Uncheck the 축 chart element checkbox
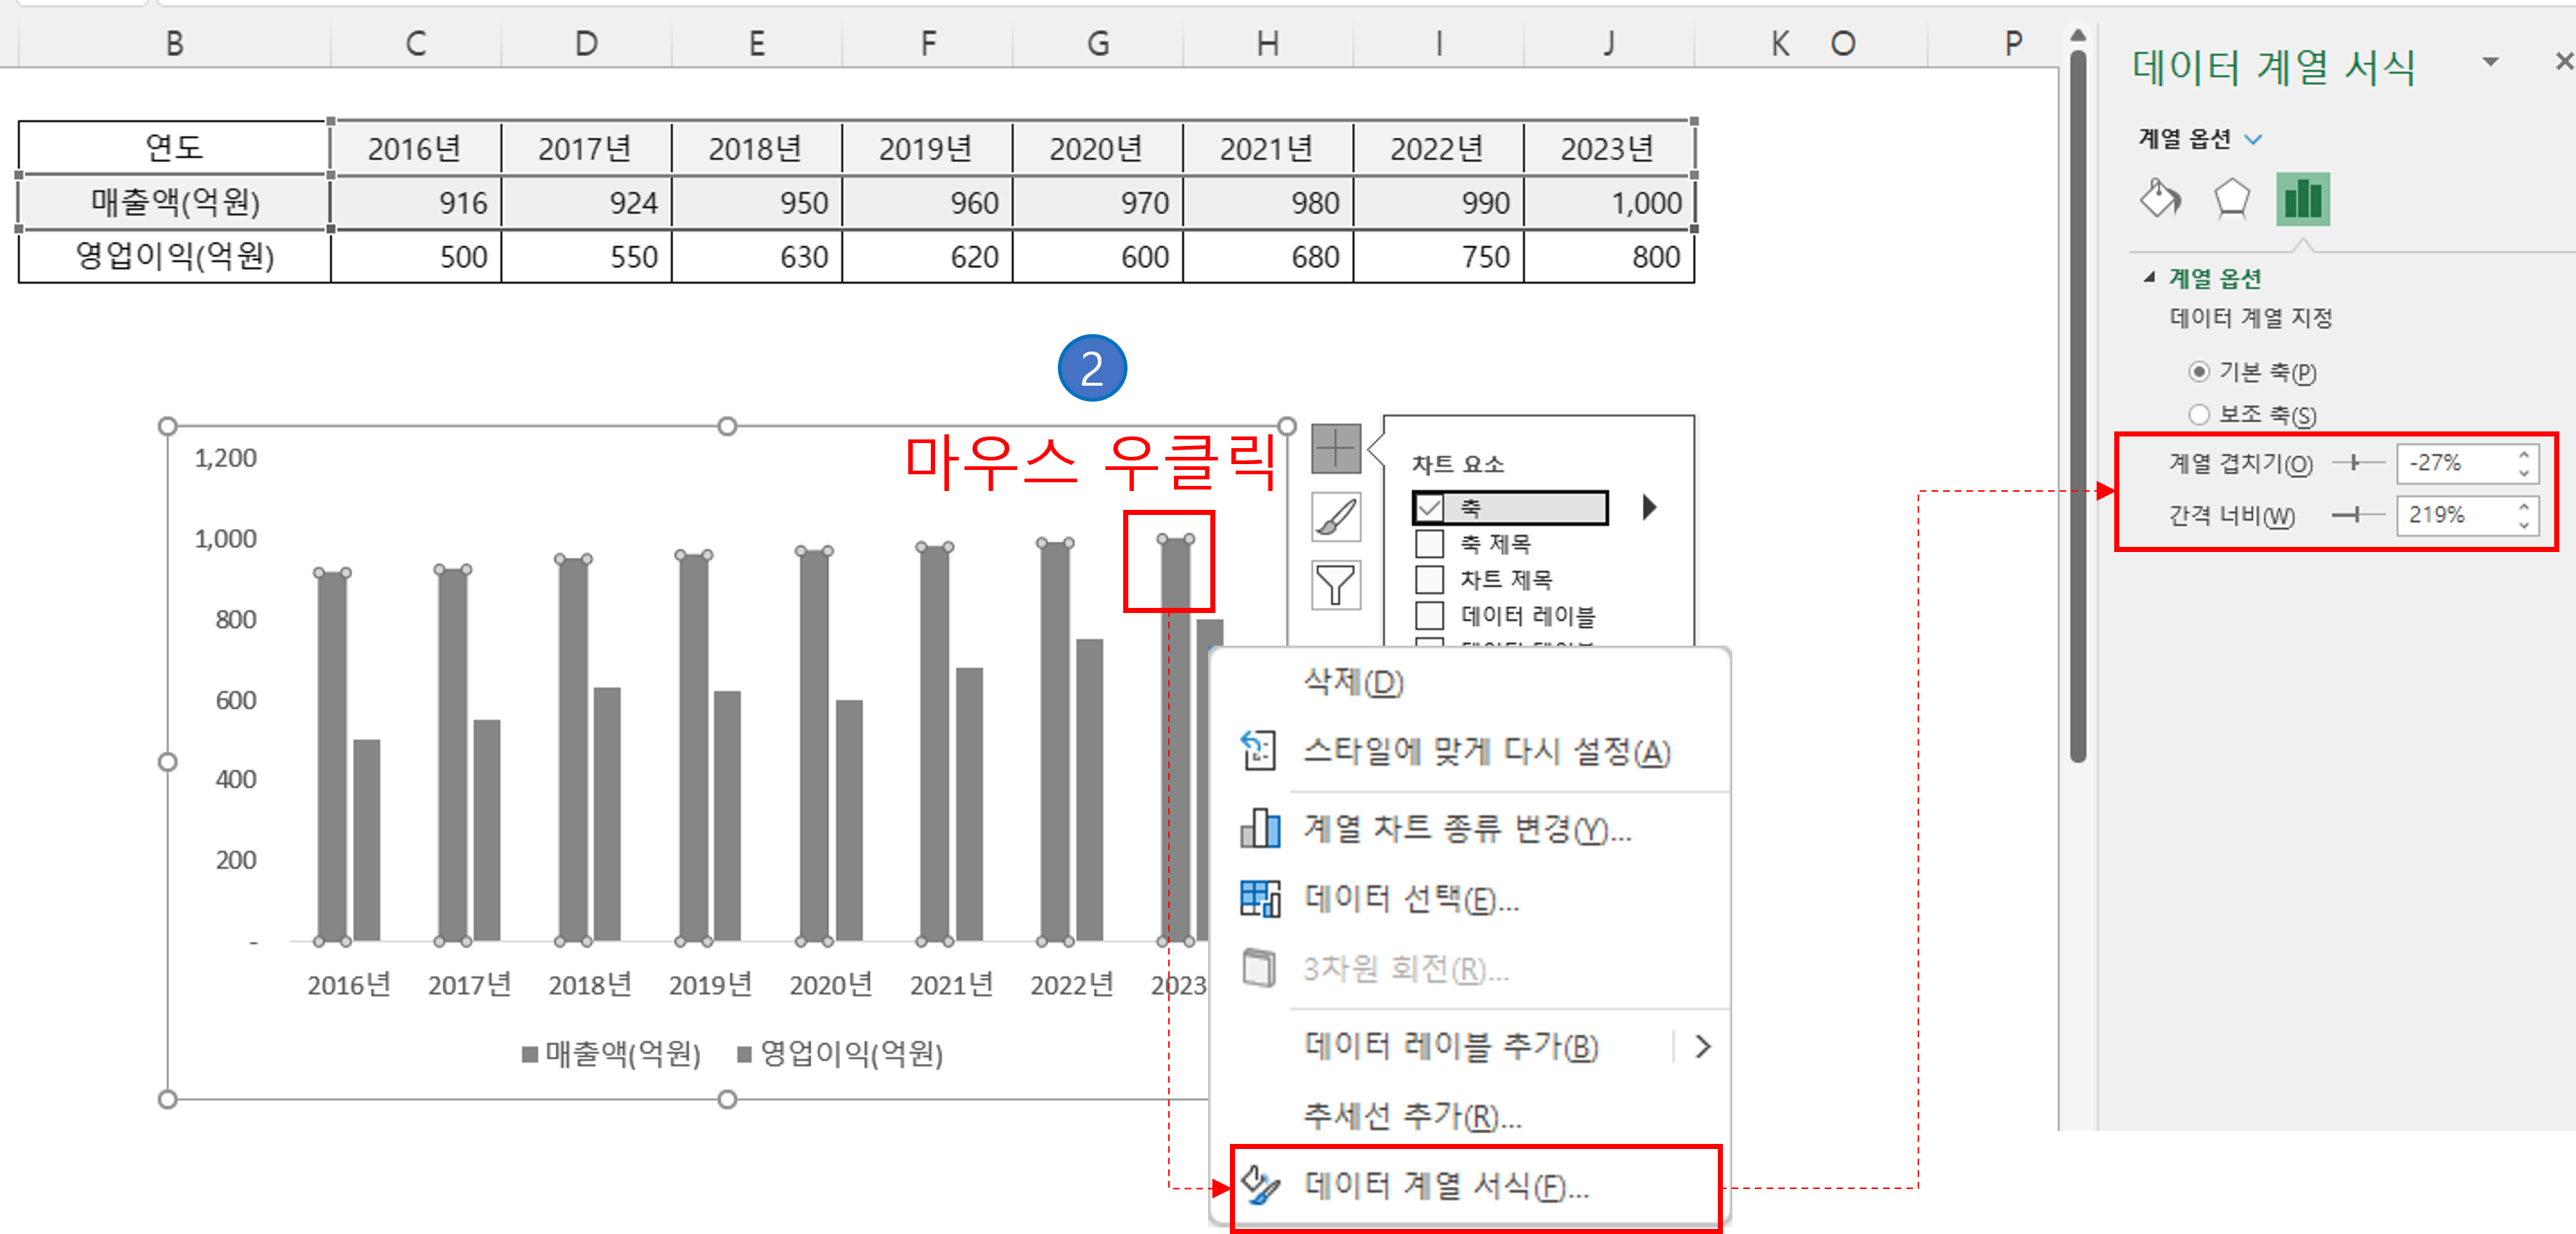 [1430, 508]
